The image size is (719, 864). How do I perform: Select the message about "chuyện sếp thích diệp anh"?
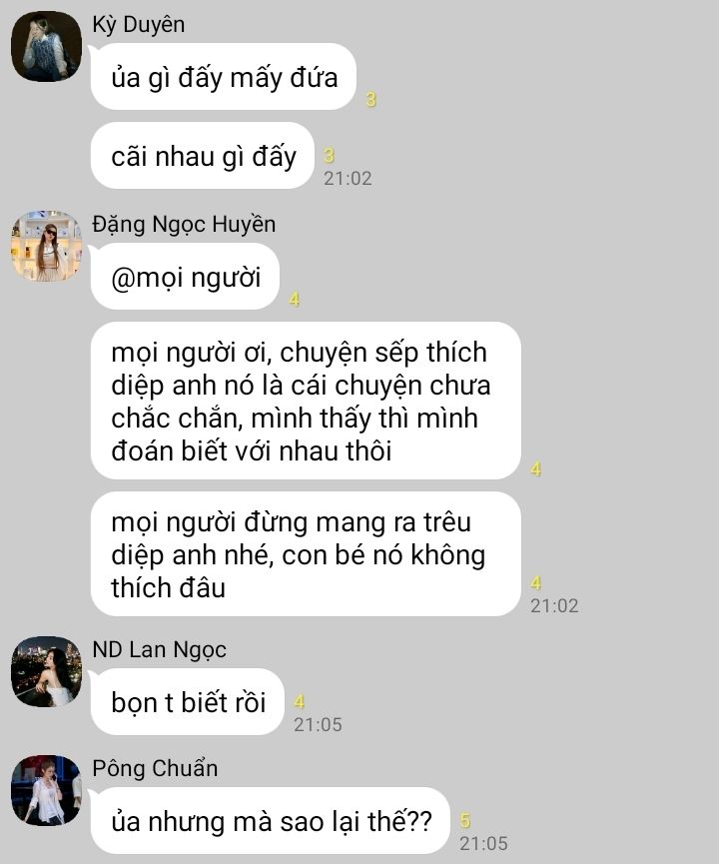coord(306,401)
